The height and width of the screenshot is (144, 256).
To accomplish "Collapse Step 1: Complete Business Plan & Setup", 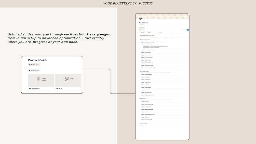I will (x=142, y=43).
